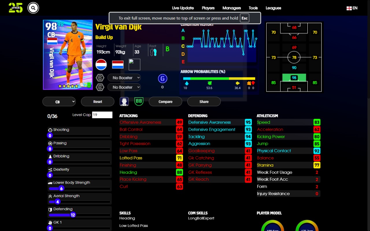This screenshot has width=370, height=231.
Task: Click the Defensive Awareness stat label
Action: click(210, 122)
